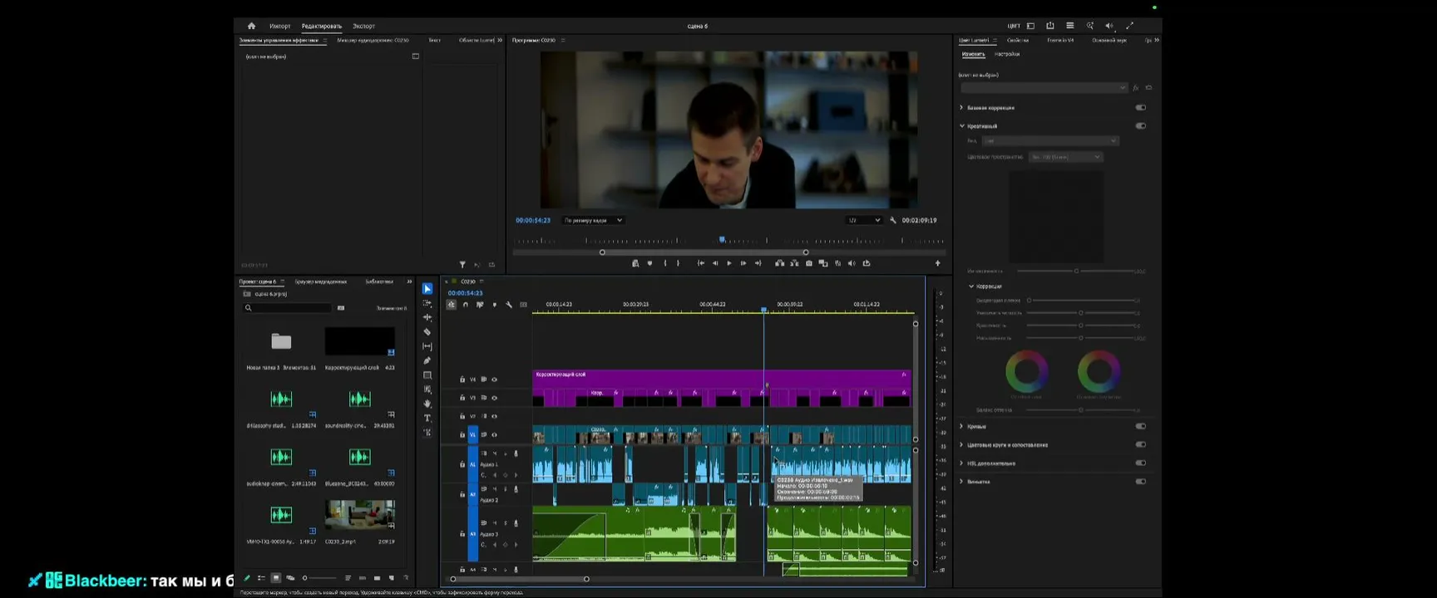Screen dimensions: 1437x598
Task: Open the workspaces menu icon in top bar
Action: (x=1030, y=26)
